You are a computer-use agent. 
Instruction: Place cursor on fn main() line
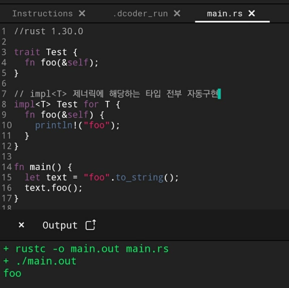(43, 167)
